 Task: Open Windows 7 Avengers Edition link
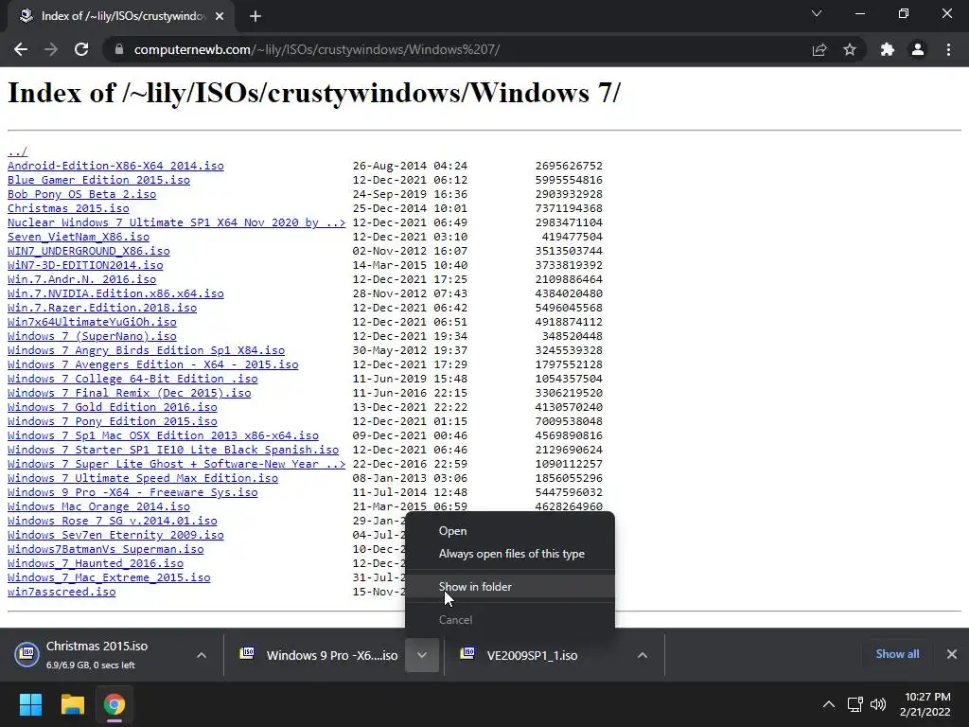(152, 364)
